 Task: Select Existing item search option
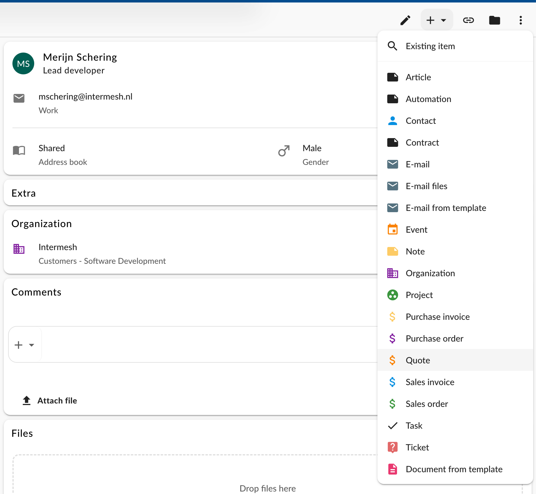(455, 46)
